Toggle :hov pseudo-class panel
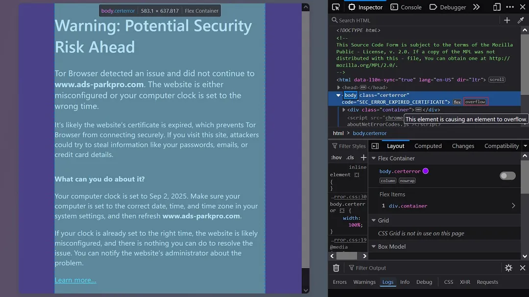Viewport: 529px width, 297px height. pyautogui.click(x=337, y=158)
